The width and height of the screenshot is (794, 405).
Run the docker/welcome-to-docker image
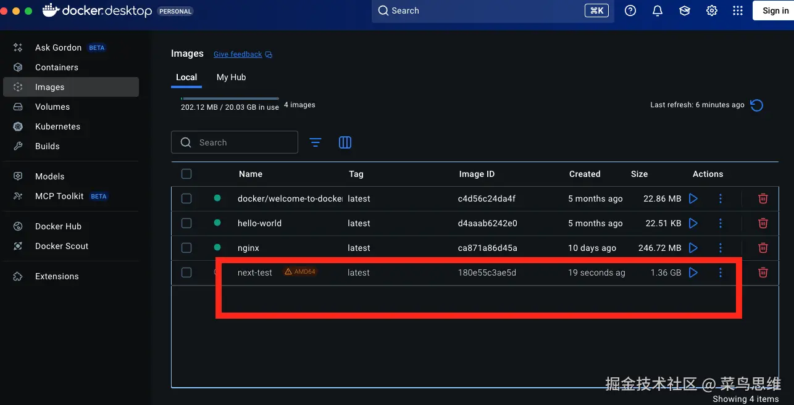point(693,198)
